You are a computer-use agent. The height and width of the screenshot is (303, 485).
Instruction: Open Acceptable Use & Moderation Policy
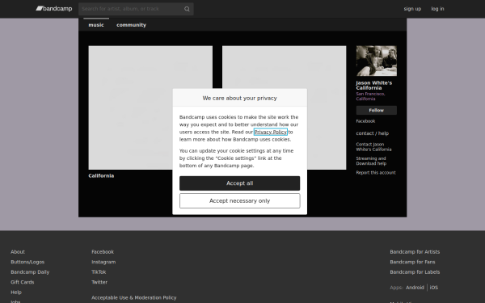coord(134,297)
